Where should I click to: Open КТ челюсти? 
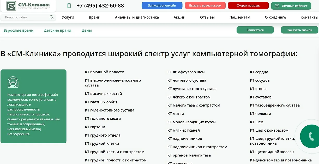261,114
